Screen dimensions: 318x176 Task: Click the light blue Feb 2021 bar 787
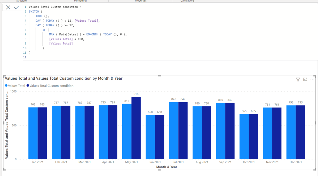(57, 132)
